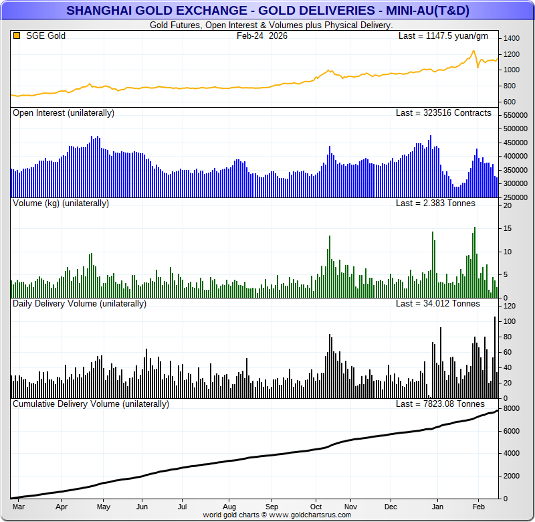
Task: Select the Feb-24 2026 date label
Action: [x=262, y=35]
